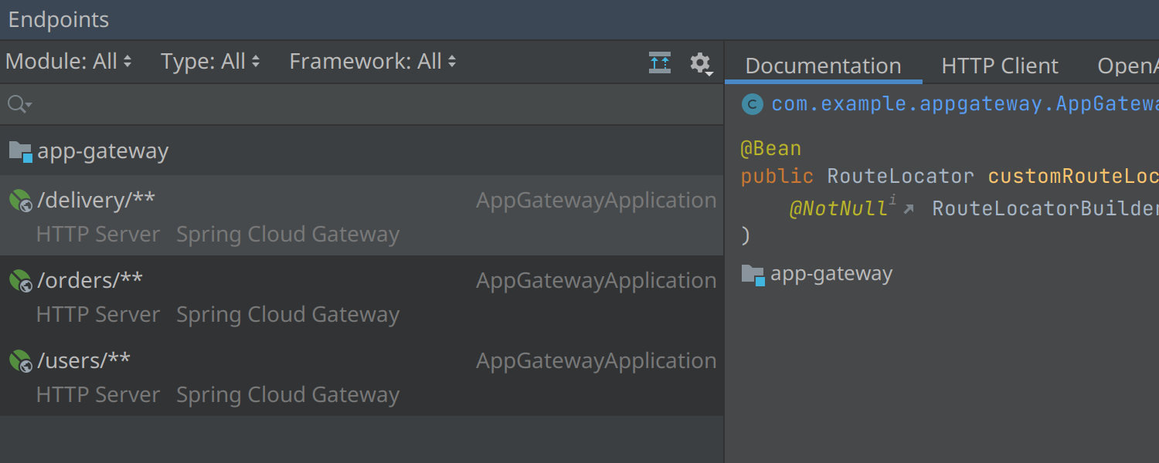Click the RouteLocatorBuilder parameter type
This screenshot has width=1159, height=463.
click(1045, 208)
